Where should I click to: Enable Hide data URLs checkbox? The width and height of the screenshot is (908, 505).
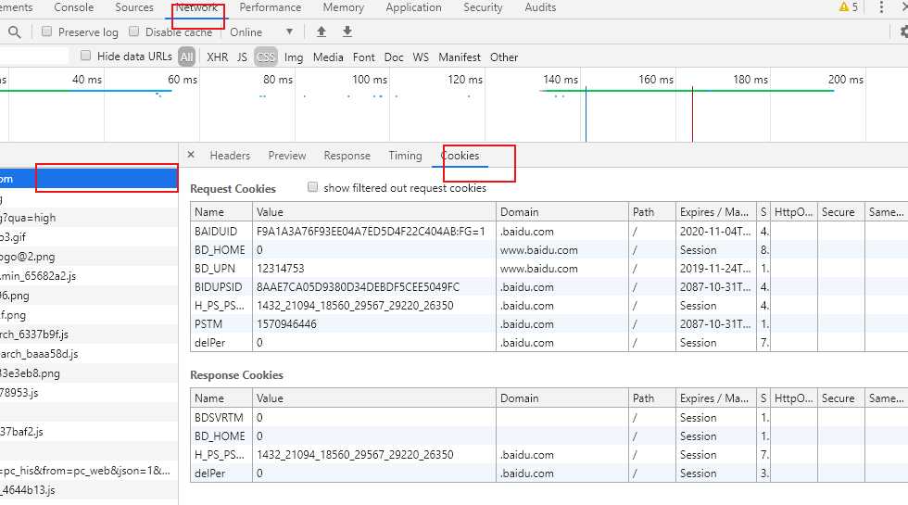tap(85, 56)
